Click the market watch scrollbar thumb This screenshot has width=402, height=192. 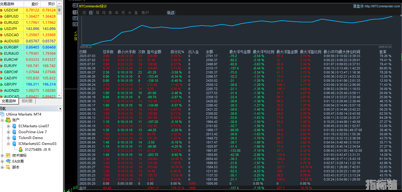pyautogui.click(x=59, y=10)
